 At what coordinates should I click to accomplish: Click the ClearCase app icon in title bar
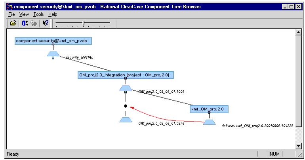[x=10, y=7]
